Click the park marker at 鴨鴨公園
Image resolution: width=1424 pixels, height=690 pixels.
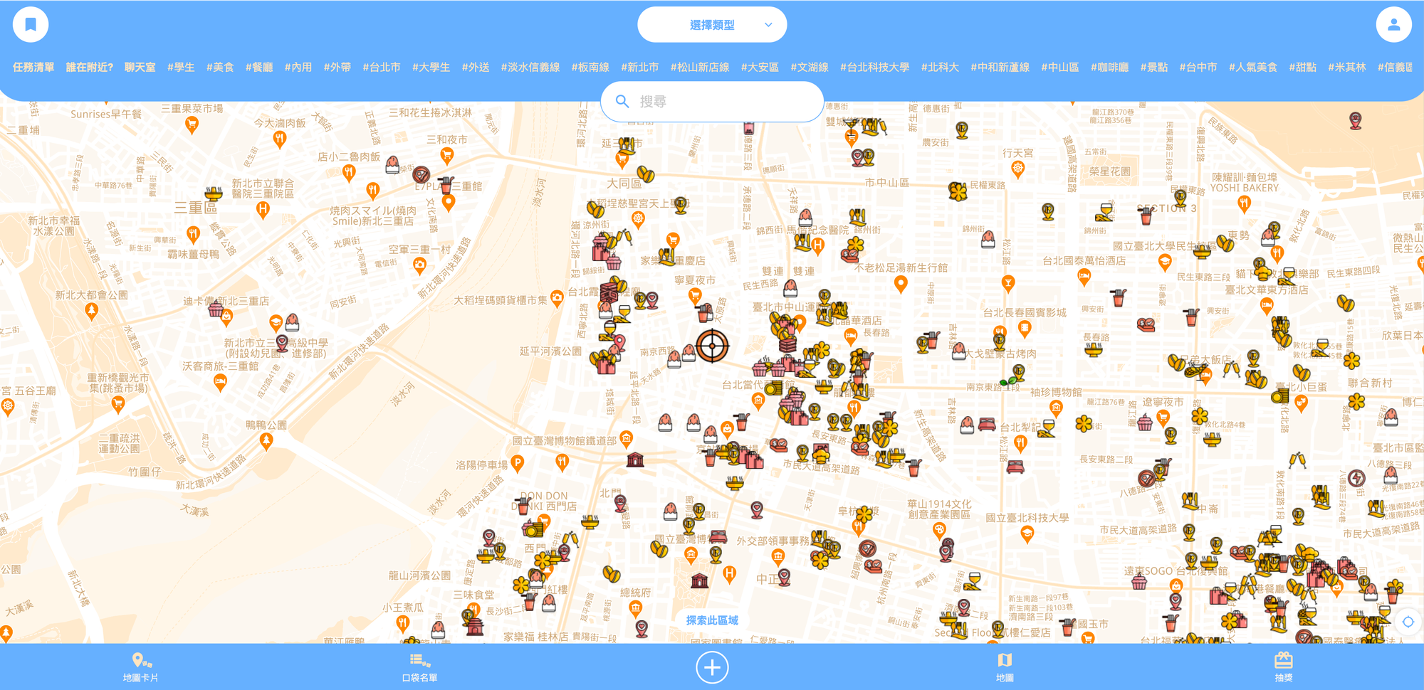tap(266, 442)
